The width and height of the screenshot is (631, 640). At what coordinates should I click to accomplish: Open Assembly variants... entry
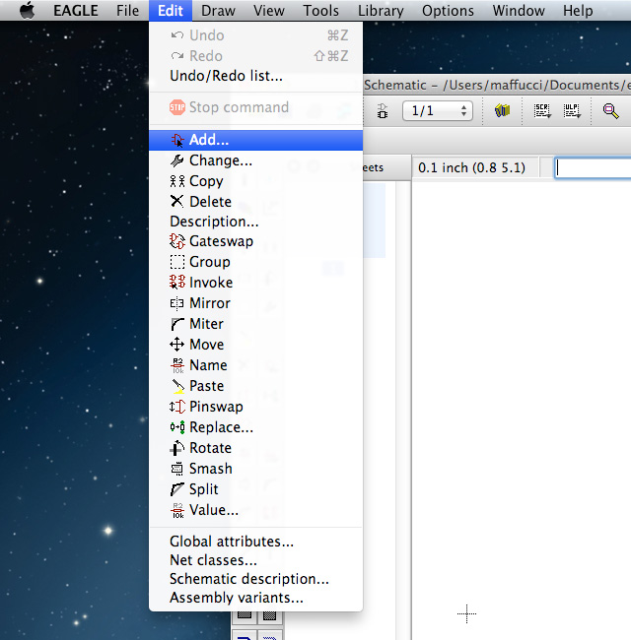(x=237, y=598)
